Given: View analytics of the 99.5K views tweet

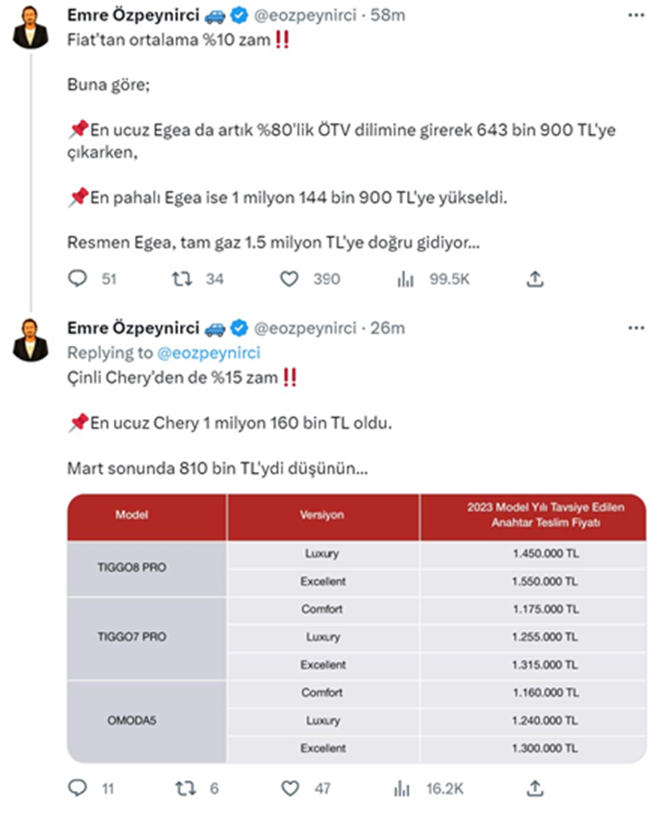Looking at the screenshot, I should [406, 279].
